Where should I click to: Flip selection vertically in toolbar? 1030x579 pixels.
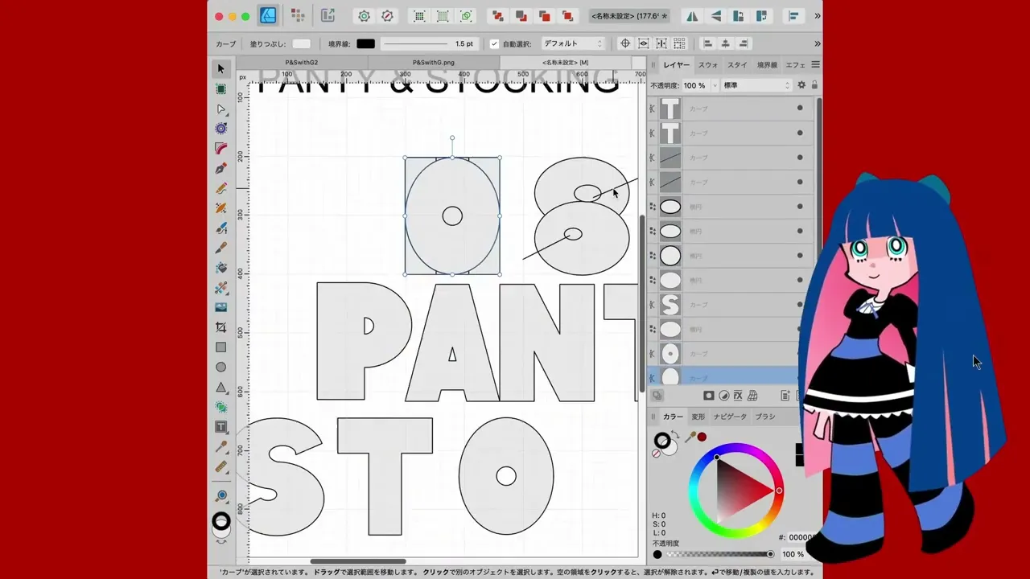715,15
